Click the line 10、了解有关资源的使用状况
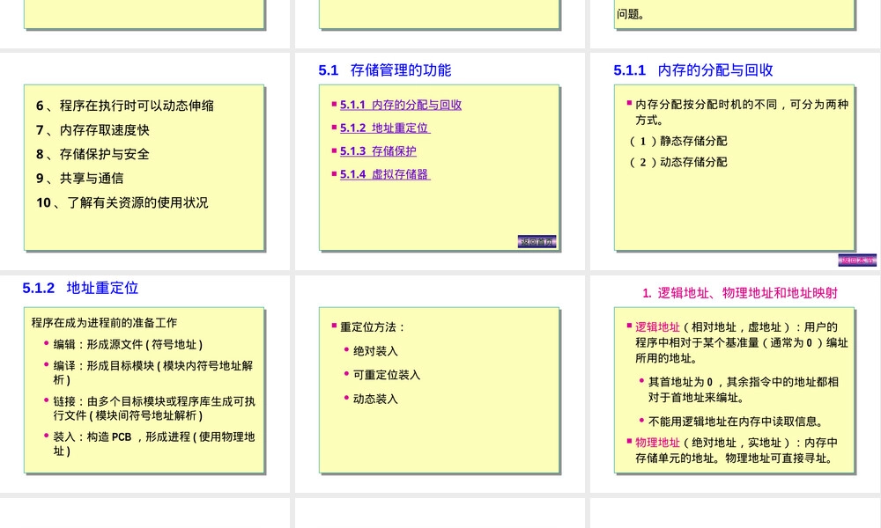This screenshot has height=528, width=881. pos(122,202)
